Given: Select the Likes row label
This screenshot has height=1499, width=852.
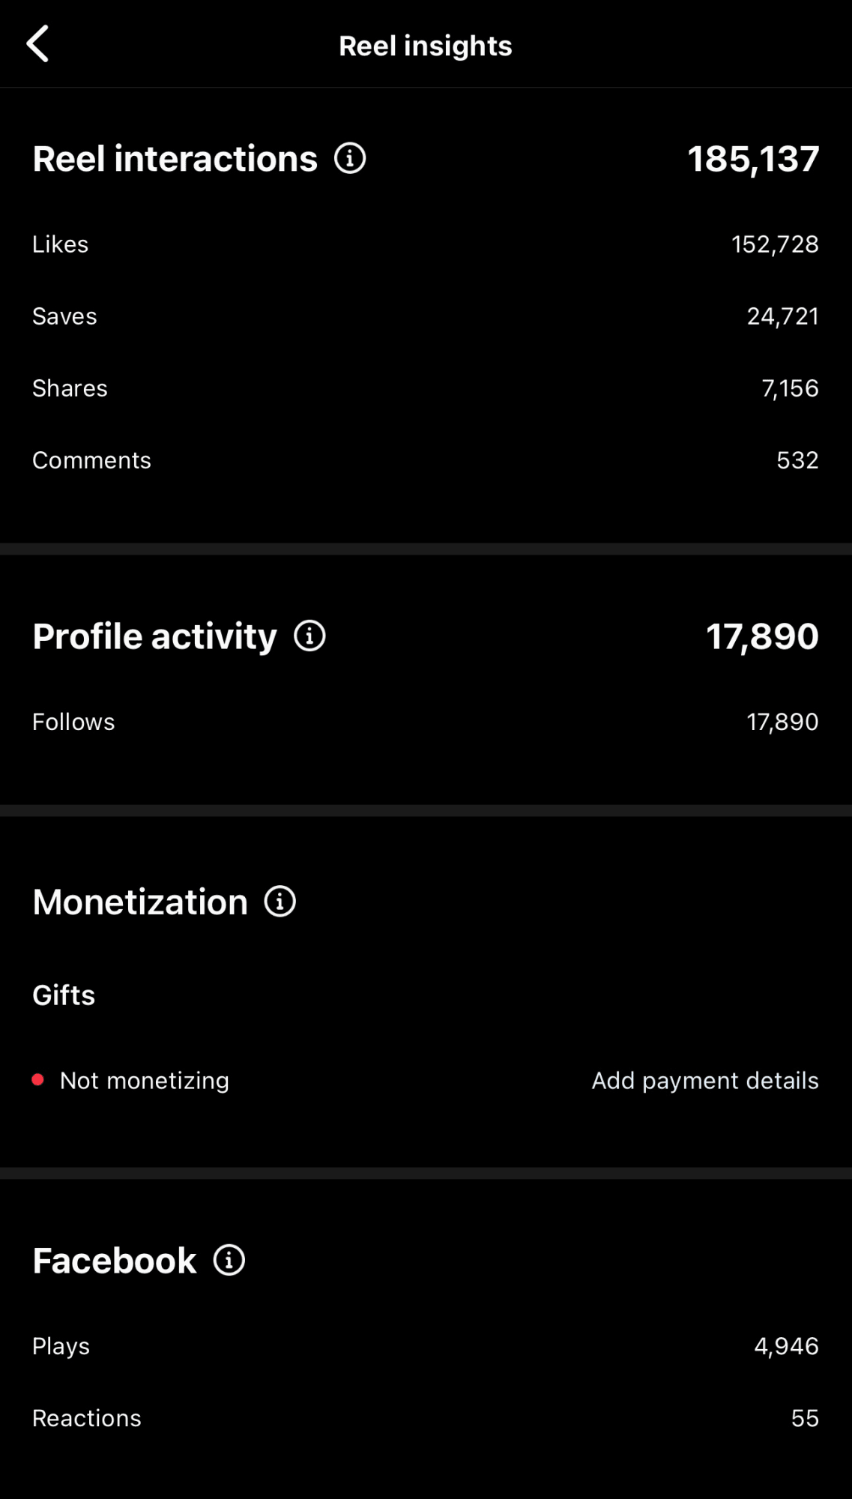Looking at the screenshot, I should 61,244.
